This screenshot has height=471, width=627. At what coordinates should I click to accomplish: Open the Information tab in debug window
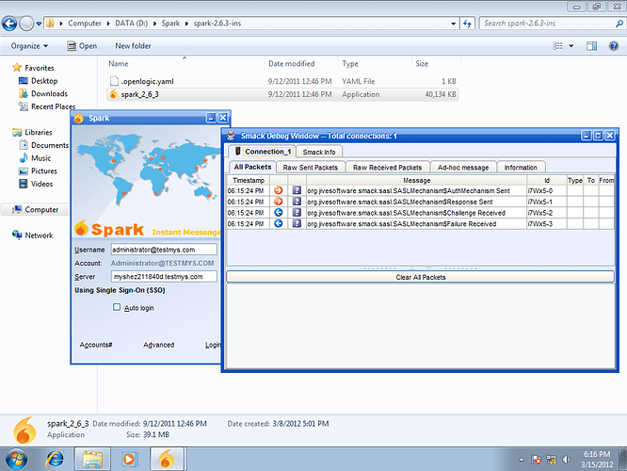(521, 168)
